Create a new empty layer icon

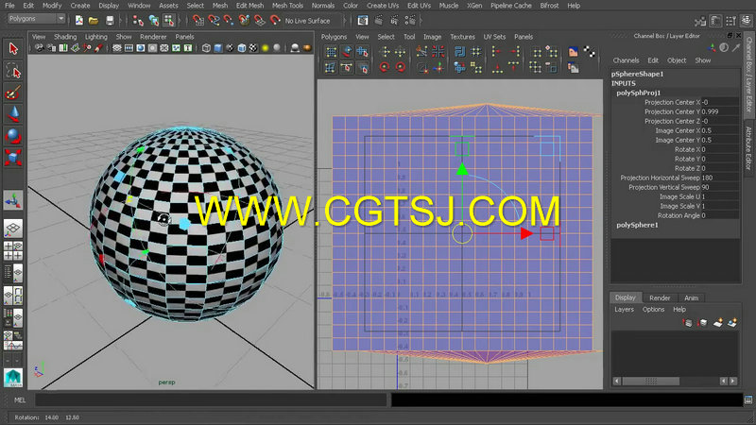pyautogui.click(x=717, y=322)
